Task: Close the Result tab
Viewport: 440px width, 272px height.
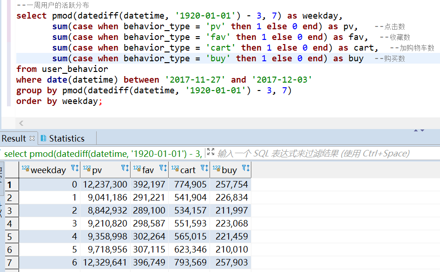Action: [x=32, y=138]
